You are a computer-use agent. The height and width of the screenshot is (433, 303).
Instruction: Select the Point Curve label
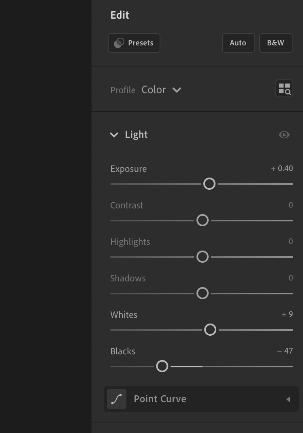point(160,399)
